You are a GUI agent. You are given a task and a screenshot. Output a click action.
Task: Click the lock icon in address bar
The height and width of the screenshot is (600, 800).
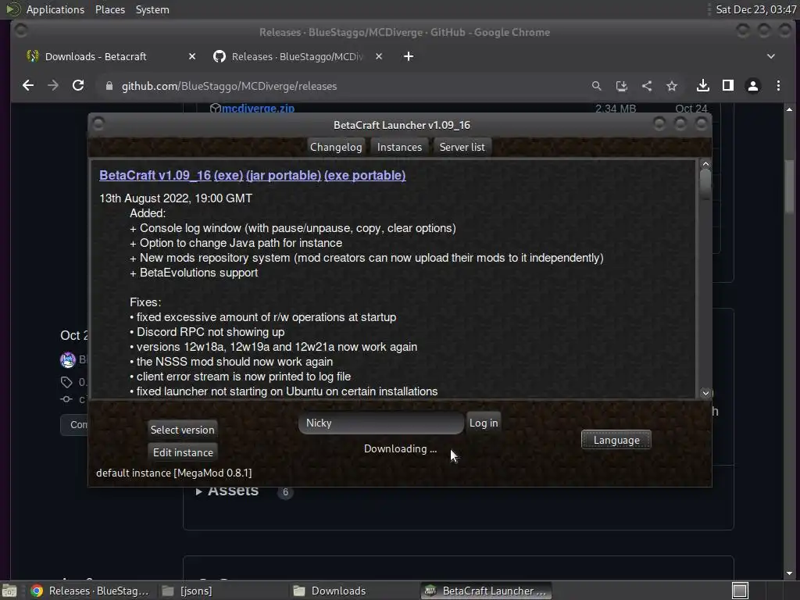click(109, 86)
